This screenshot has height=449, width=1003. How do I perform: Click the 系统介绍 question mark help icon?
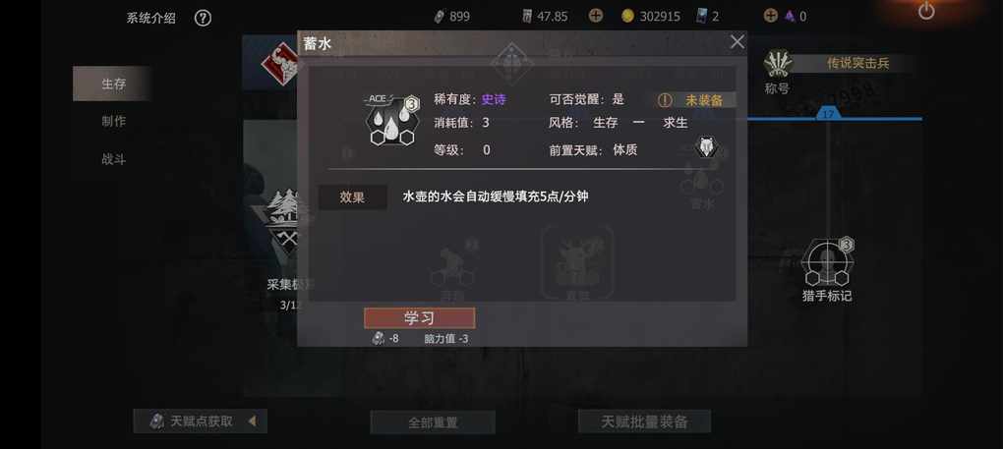click(203, 18)
